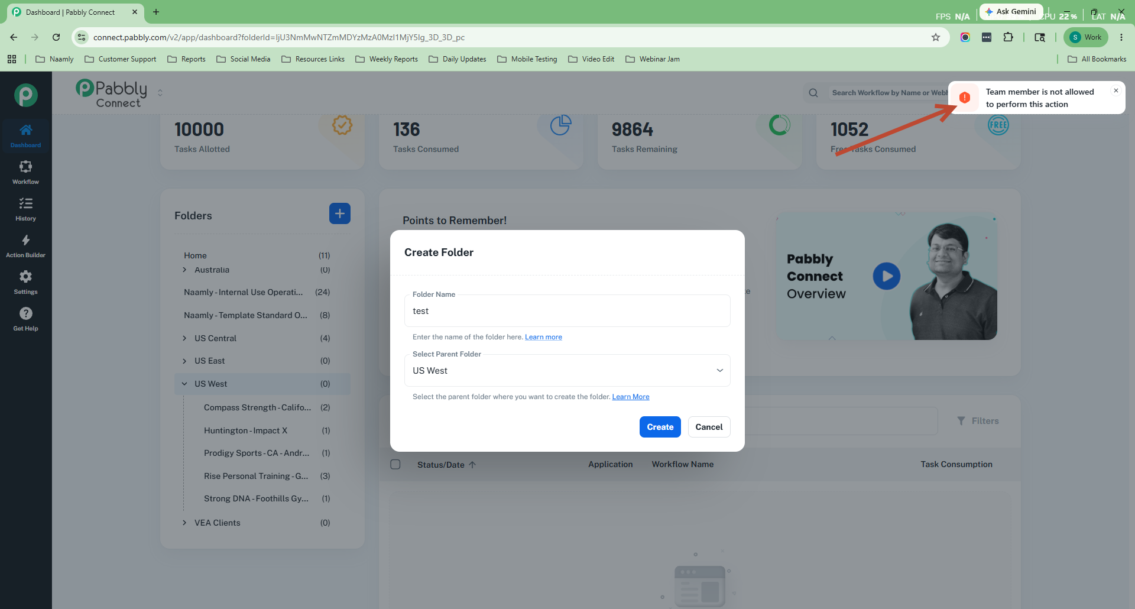
Task: Select Compass Strength - Califo... folder
Action: [x=267, y=407]
